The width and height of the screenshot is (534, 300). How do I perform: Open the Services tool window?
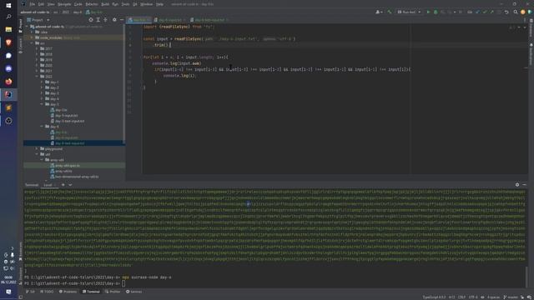(133, 292)
